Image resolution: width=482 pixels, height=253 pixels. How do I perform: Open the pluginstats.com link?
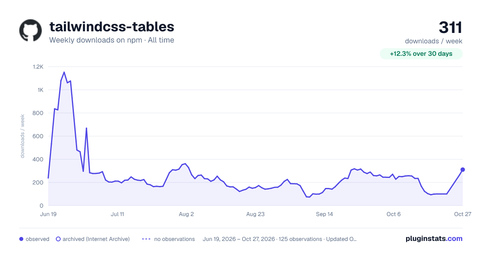(434, 239)
